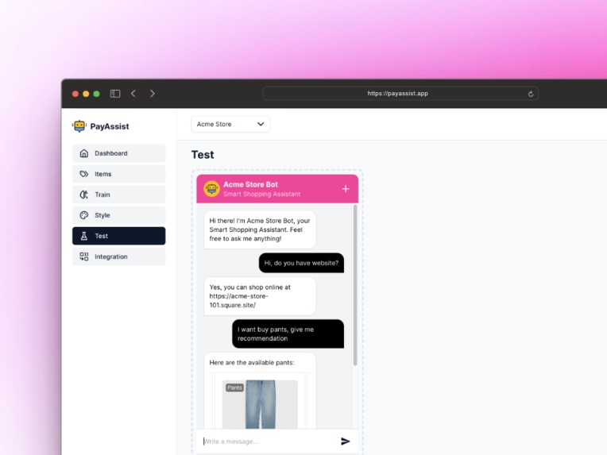607x455 pixels.
Task: Open the Items menu item
Action: point(119,174)
